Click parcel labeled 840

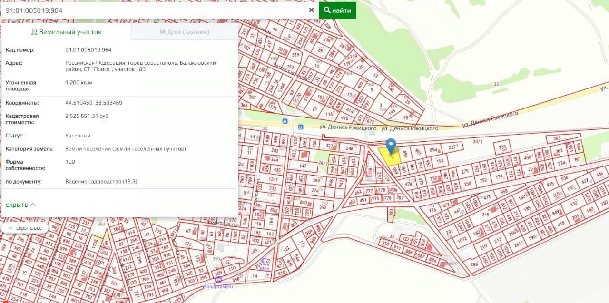tap(304, 202)
